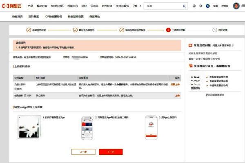
Task: Open the 控制台 link in header
Action: (x=225, y=6)
